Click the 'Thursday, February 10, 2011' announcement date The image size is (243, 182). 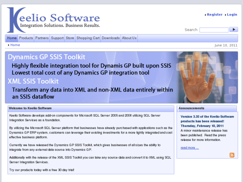pos(202,126)
